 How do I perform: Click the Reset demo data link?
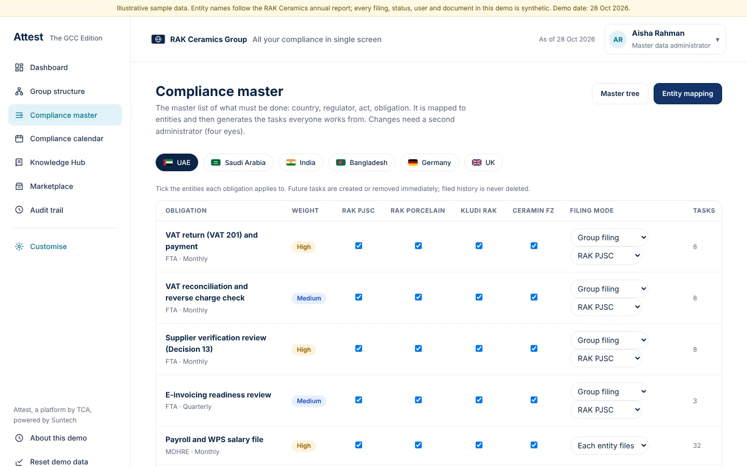[65, 461]
